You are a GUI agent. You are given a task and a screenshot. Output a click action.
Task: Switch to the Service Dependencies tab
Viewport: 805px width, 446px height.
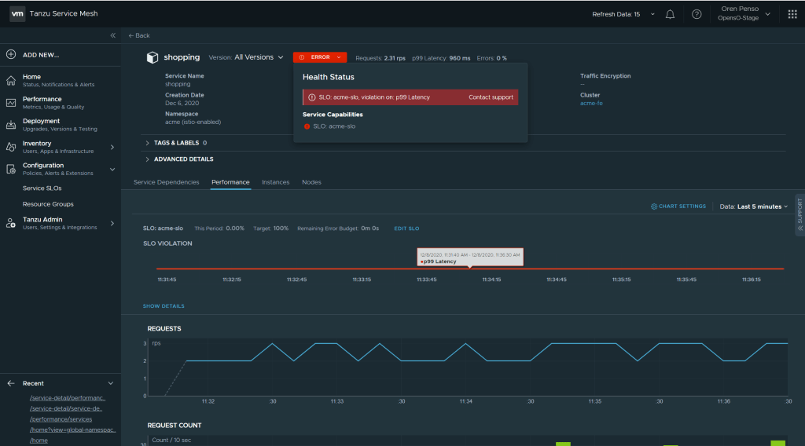point(166,182)
